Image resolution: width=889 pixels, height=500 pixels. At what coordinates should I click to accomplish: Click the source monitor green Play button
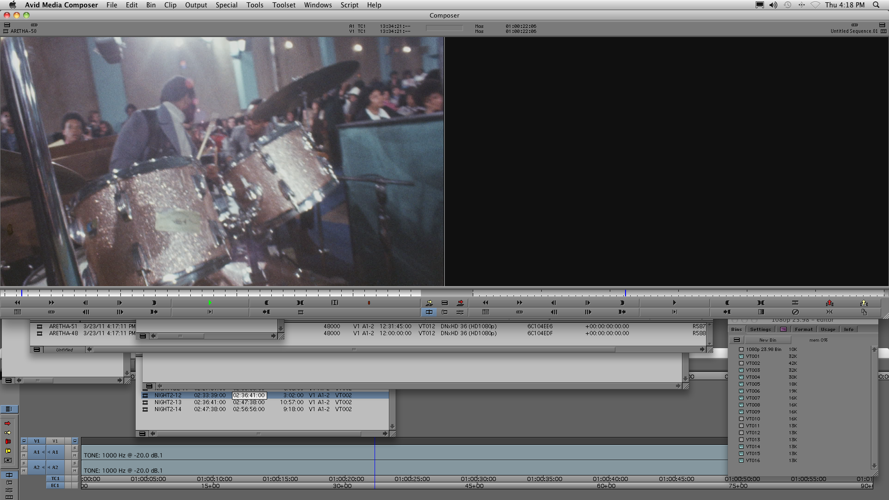pyautogui.click(x=210, y=303)
